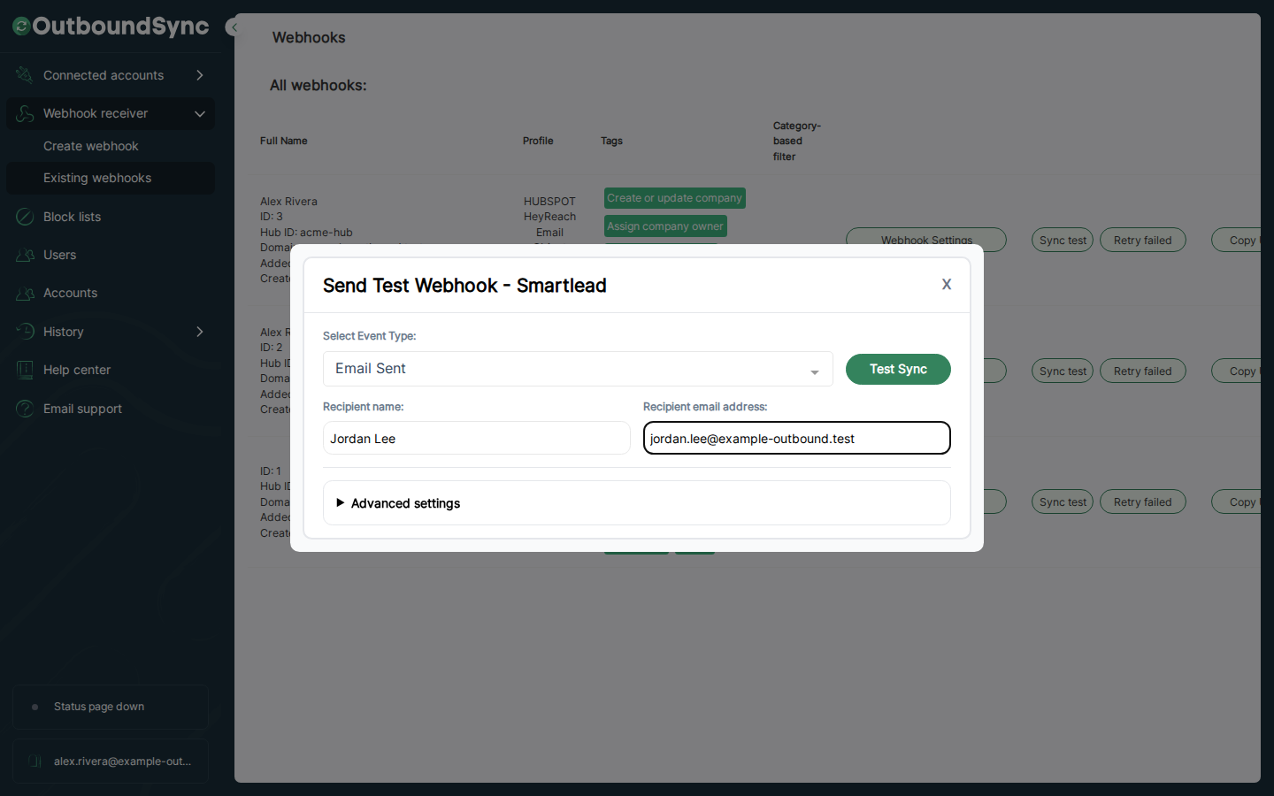The width and height of the screenshot is (1274, 796).
Task: Click the Users icon in sidebar
Action: click(25, 255)
